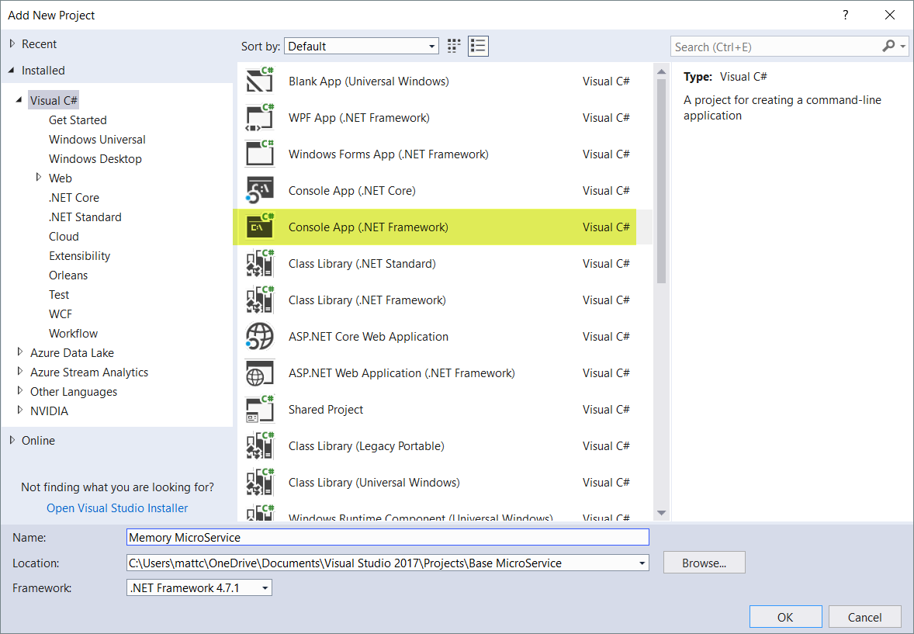The width and height of the screenshot is (914, 634).
Task: Click the Cancel button
Action: pyautogui.click(x=864, y=617)
